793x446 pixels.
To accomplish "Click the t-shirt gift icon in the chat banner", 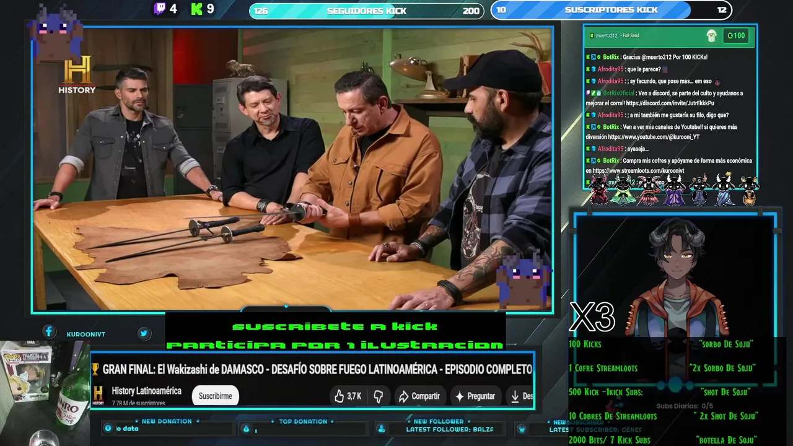I will [x=711, y=36].
